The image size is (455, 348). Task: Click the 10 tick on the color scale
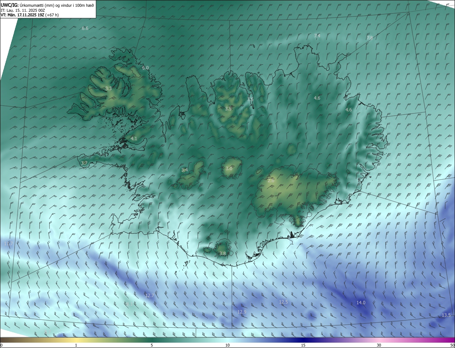[227, 345]
